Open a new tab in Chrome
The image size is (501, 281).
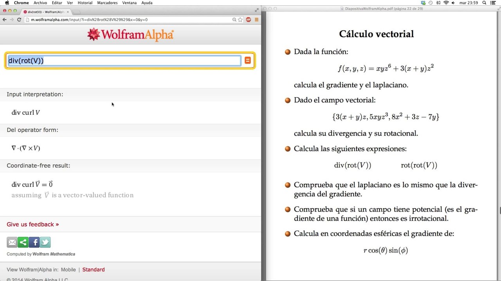76,12
